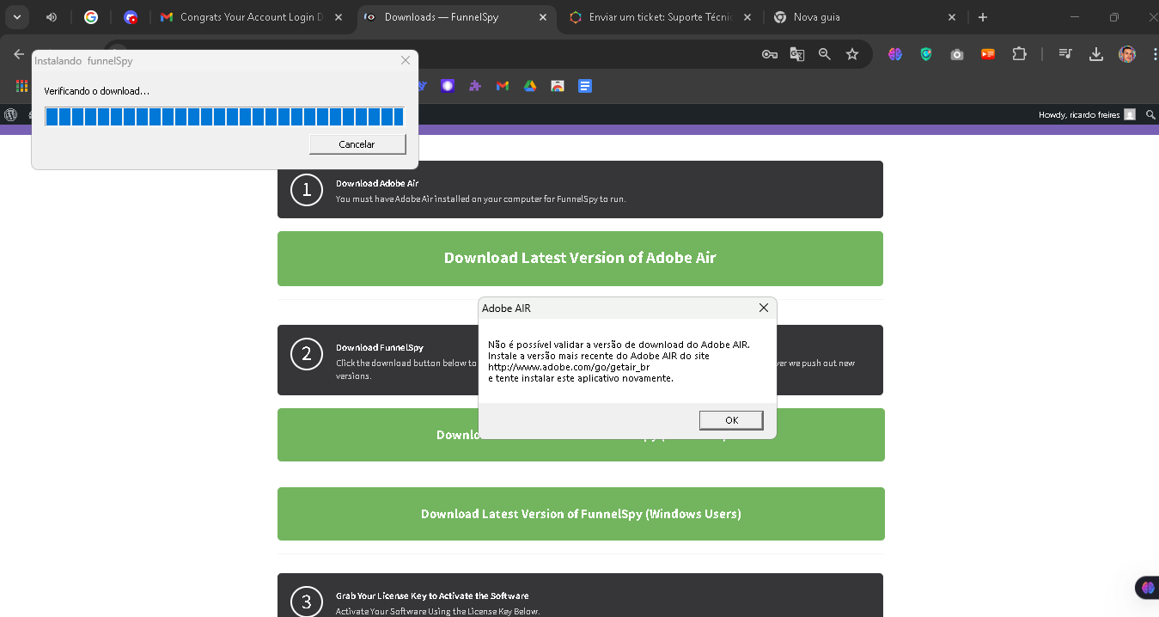The height and width of the screenshot is (617, 1159).
Task: Switch to the pinned recorder tab
Action: click(130, 17)
